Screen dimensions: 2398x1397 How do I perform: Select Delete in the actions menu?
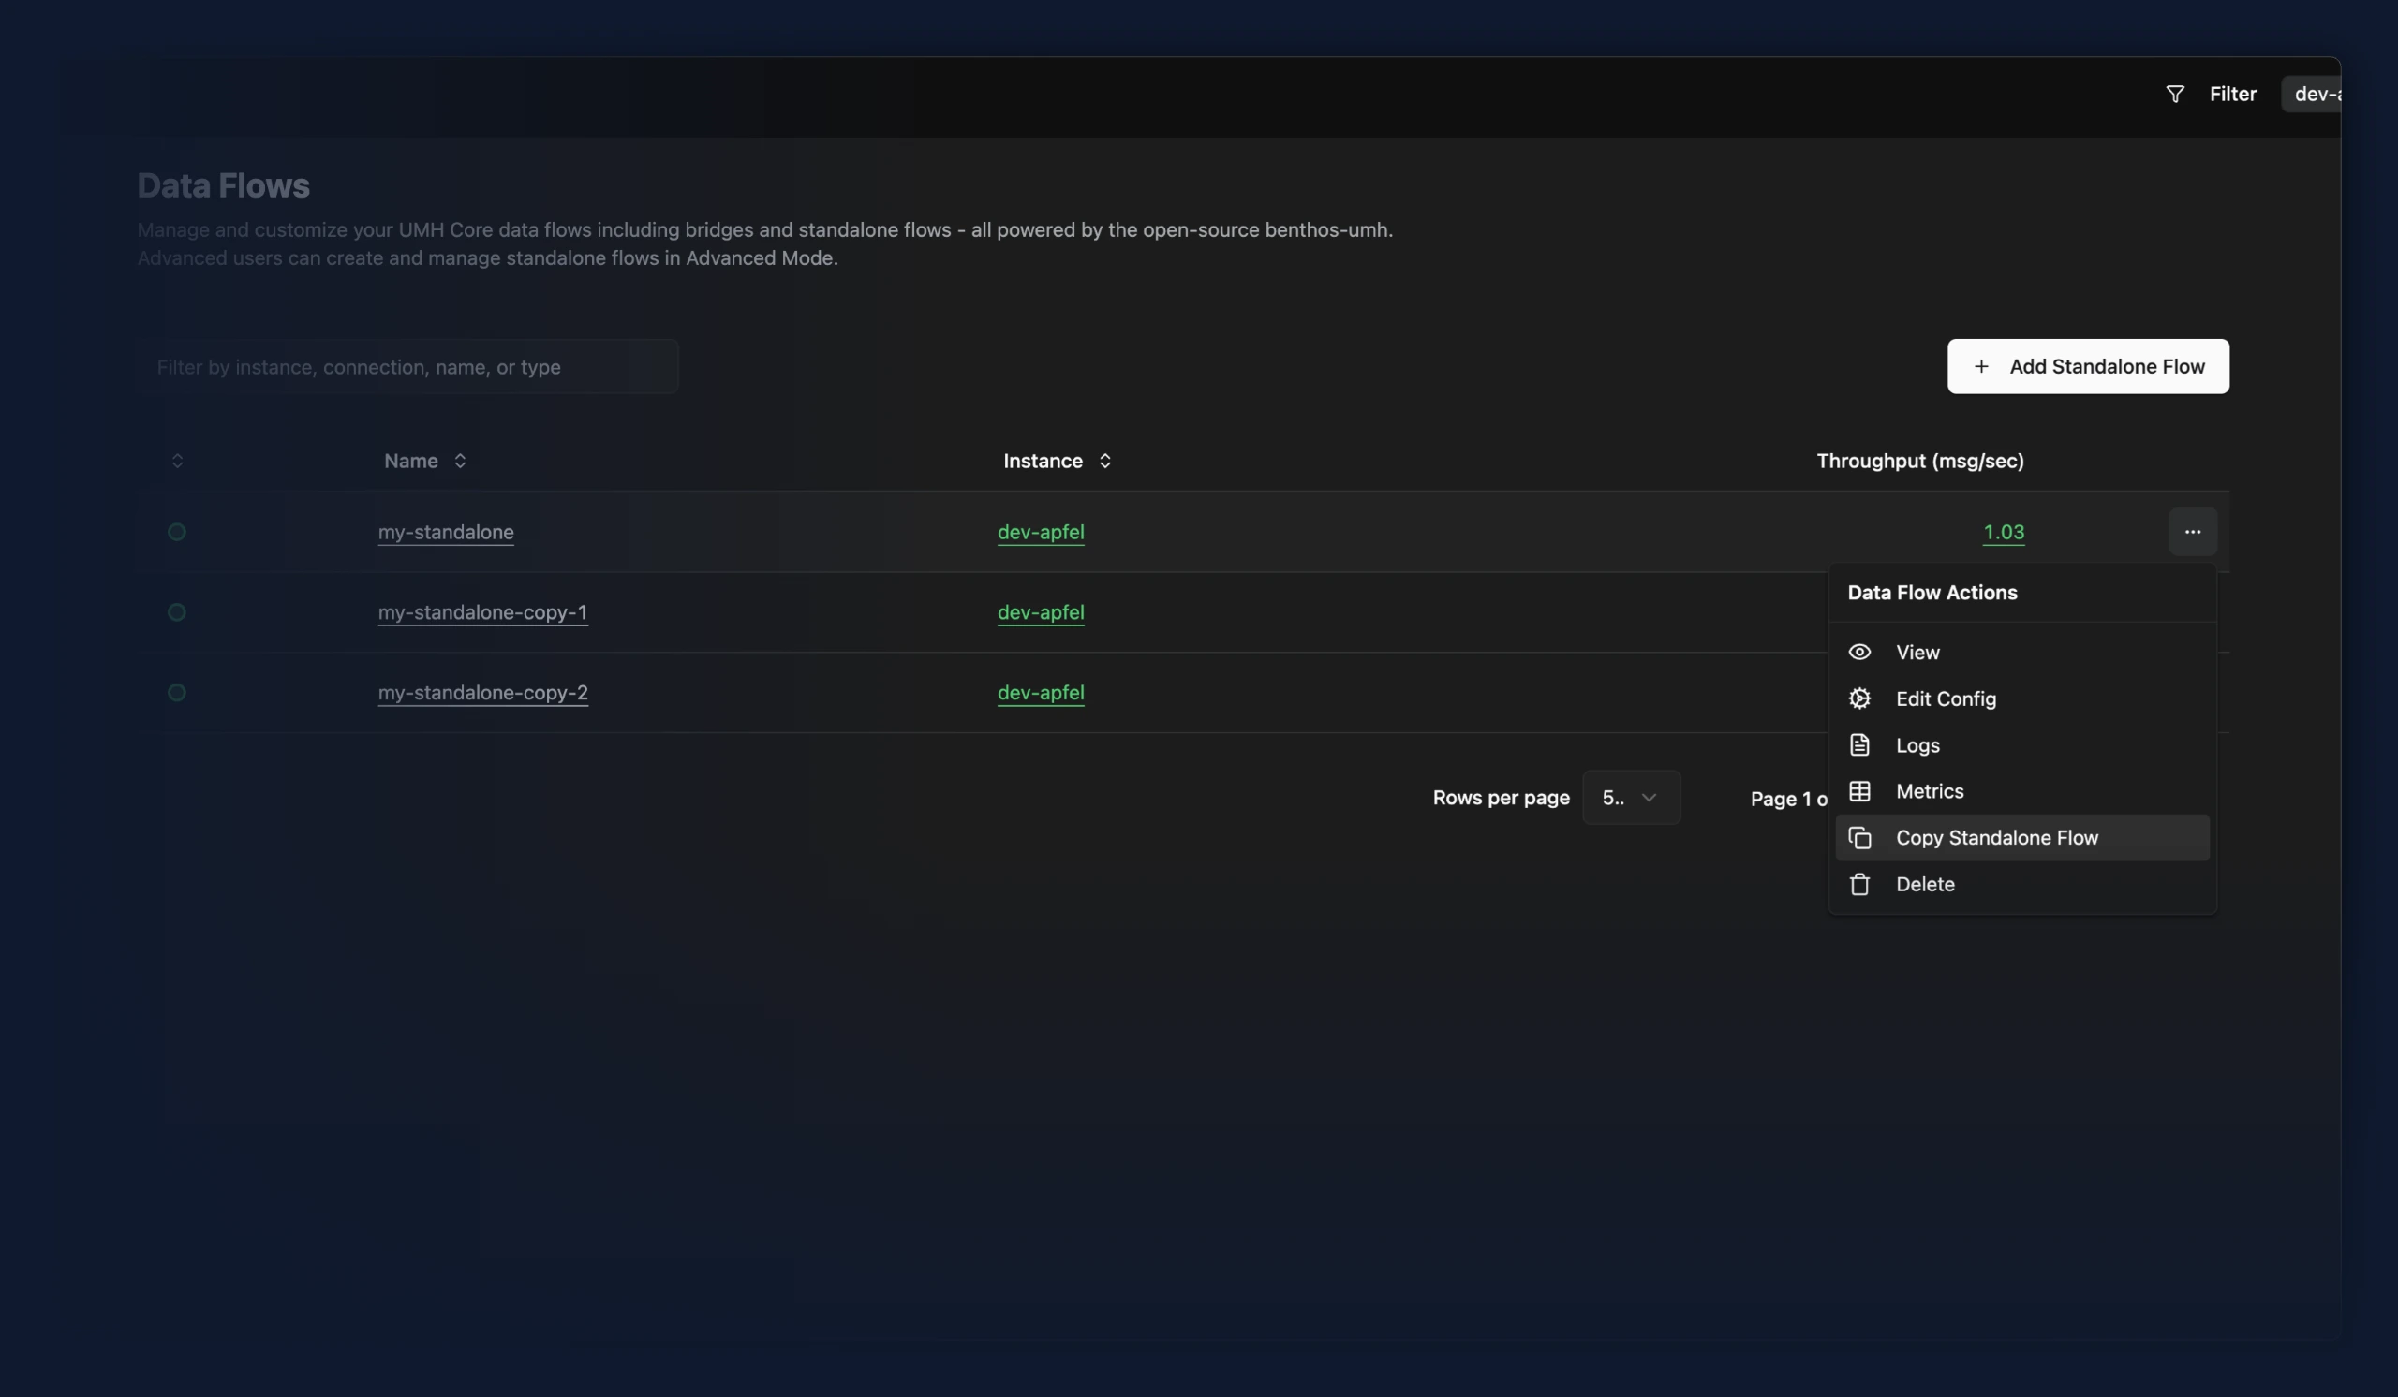pos(2022,885)
